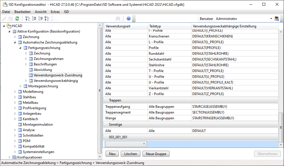284x166 pixels.
Task: Open the Verwendungsart combo box in new row
Action: (126, 144)
